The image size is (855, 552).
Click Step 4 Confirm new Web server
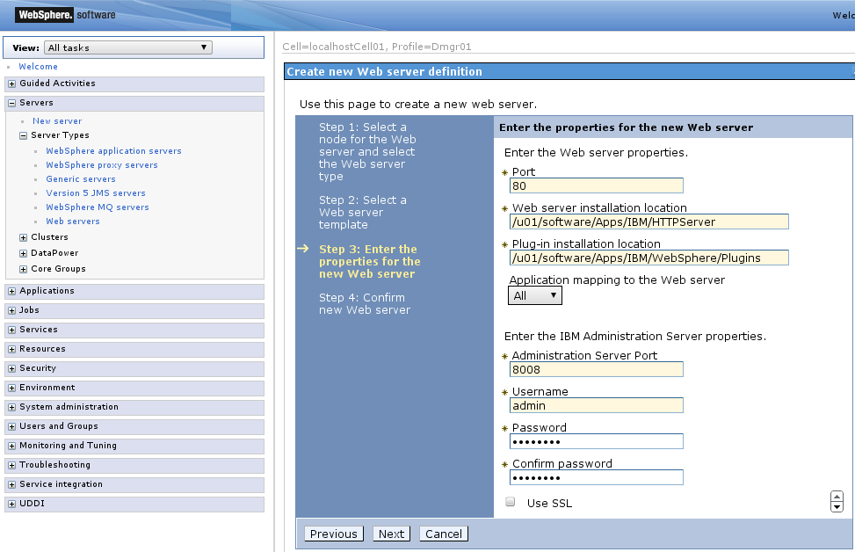[365, 304]
